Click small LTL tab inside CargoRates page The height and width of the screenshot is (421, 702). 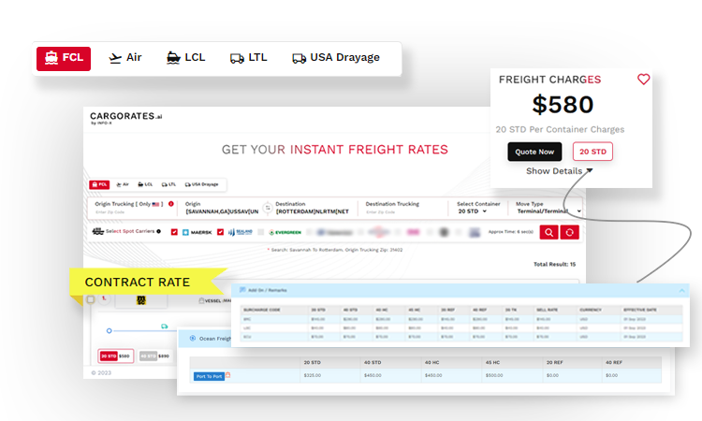coord(168,184)
